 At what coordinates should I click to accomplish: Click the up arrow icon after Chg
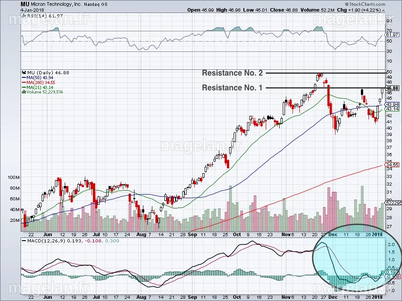pos(384,10)
